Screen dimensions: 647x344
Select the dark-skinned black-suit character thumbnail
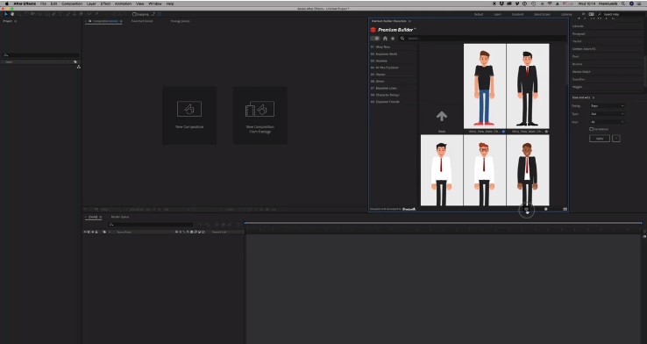click(x=528, y=170)
